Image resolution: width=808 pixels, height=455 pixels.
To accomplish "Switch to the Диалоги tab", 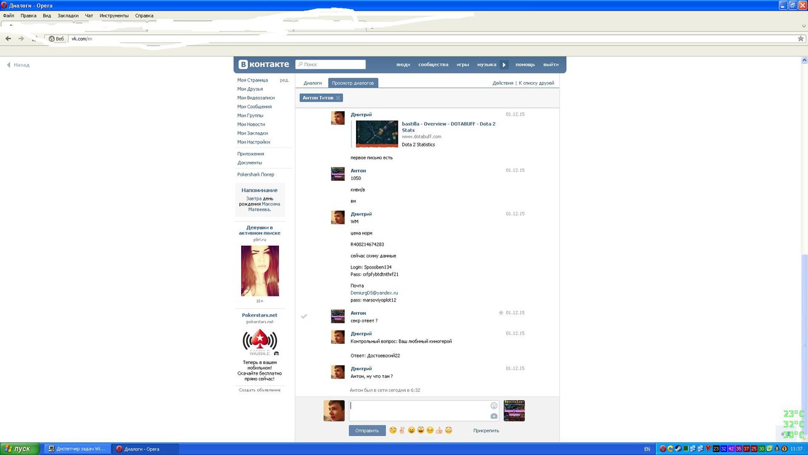I will pos(312,83).
